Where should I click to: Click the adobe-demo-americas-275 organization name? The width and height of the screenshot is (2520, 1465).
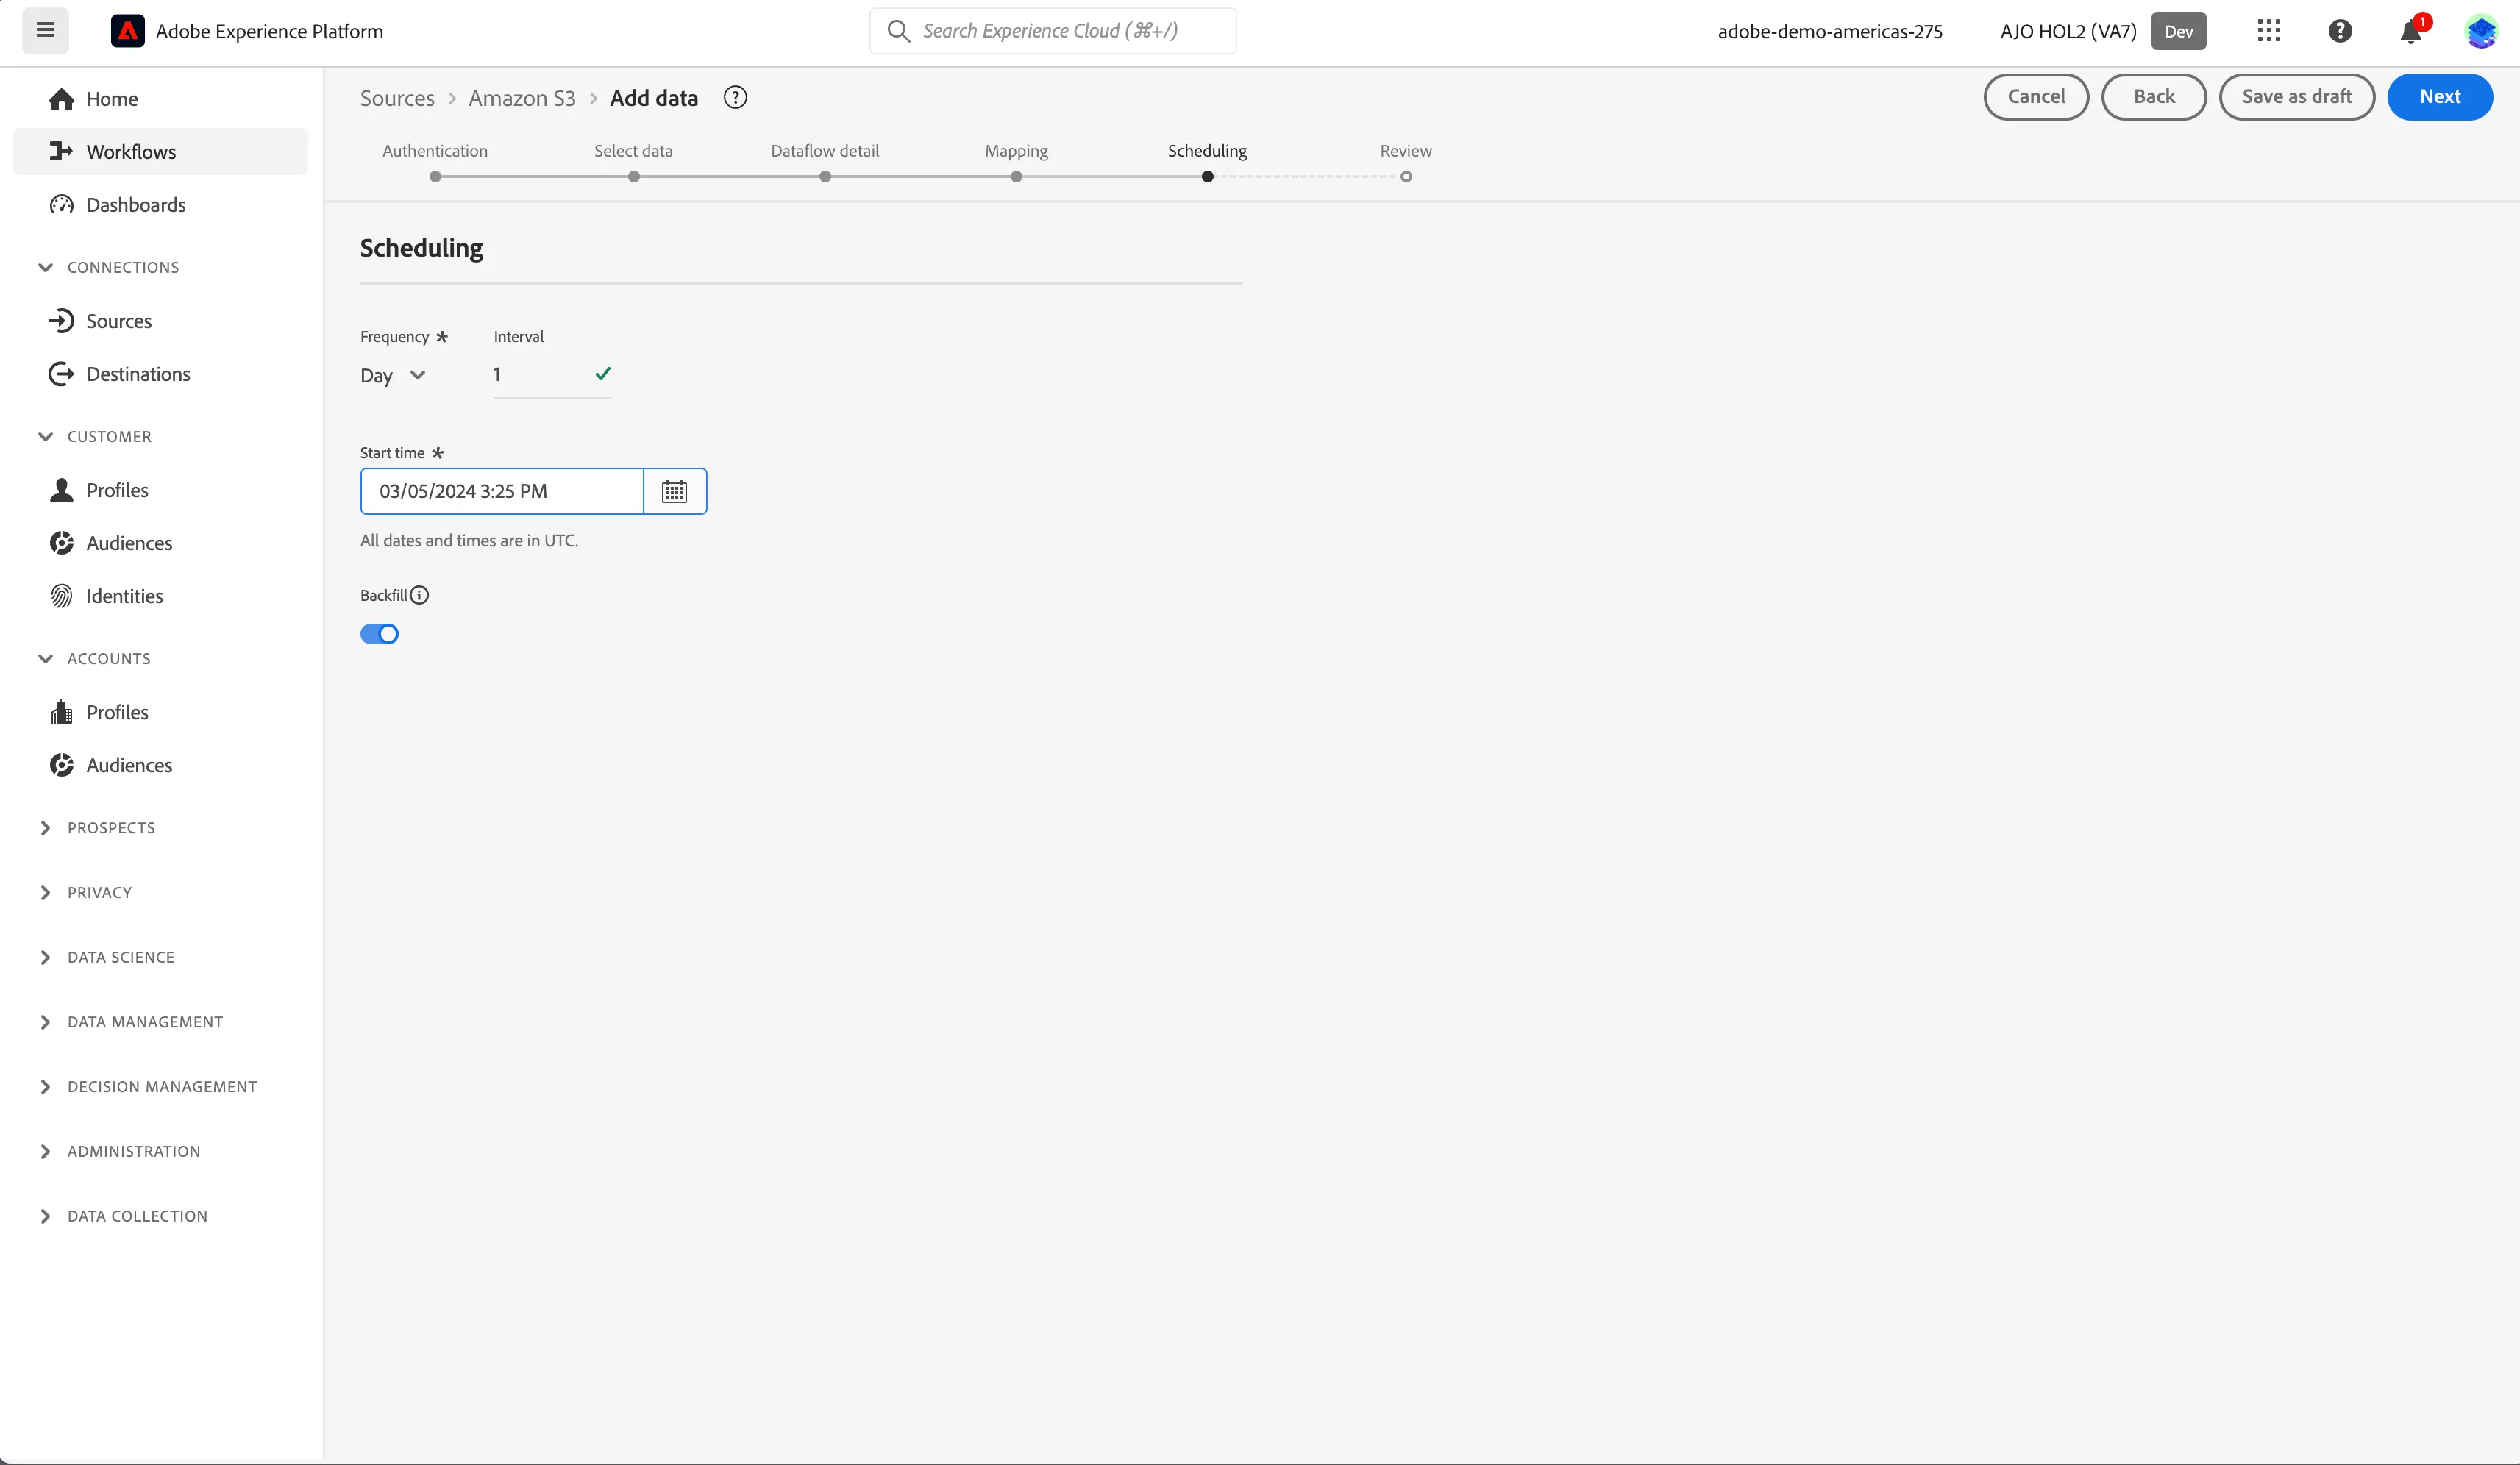point(1830,31)
